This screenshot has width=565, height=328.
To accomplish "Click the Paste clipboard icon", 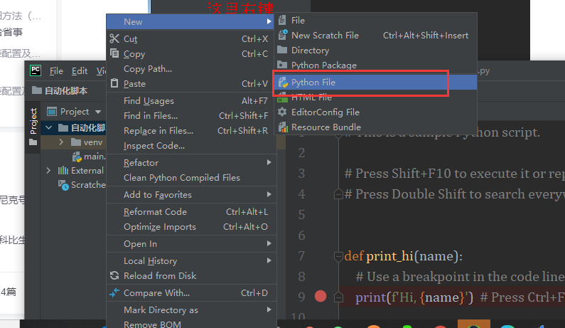I will [114, 83].
